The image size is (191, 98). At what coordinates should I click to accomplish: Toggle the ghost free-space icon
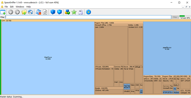click(81, 12)
